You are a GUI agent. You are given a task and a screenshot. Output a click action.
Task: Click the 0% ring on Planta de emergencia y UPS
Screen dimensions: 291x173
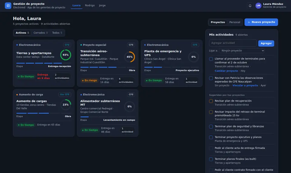[x=194, y=57]
